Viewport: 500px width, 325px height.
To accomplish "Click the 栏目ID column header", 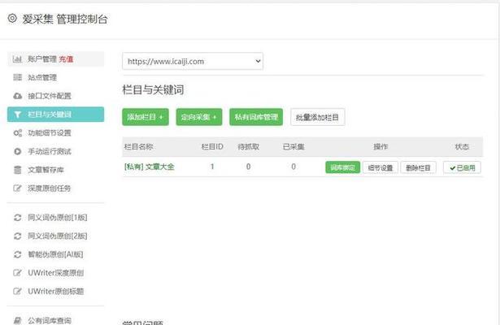I will coord(212,147).
